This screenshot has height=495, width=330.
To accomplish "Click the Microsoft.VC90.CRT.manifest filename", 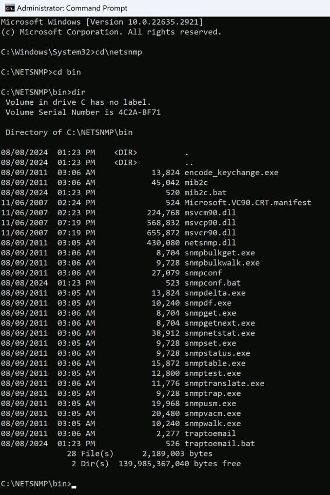I will pyautogui.click(x=247, y=202).
